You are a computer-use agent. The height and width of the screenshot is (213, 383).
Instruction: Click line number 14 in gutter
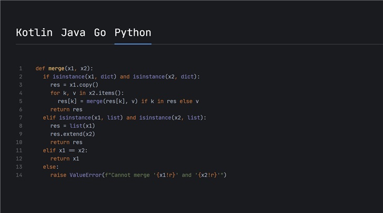point(19,175)
